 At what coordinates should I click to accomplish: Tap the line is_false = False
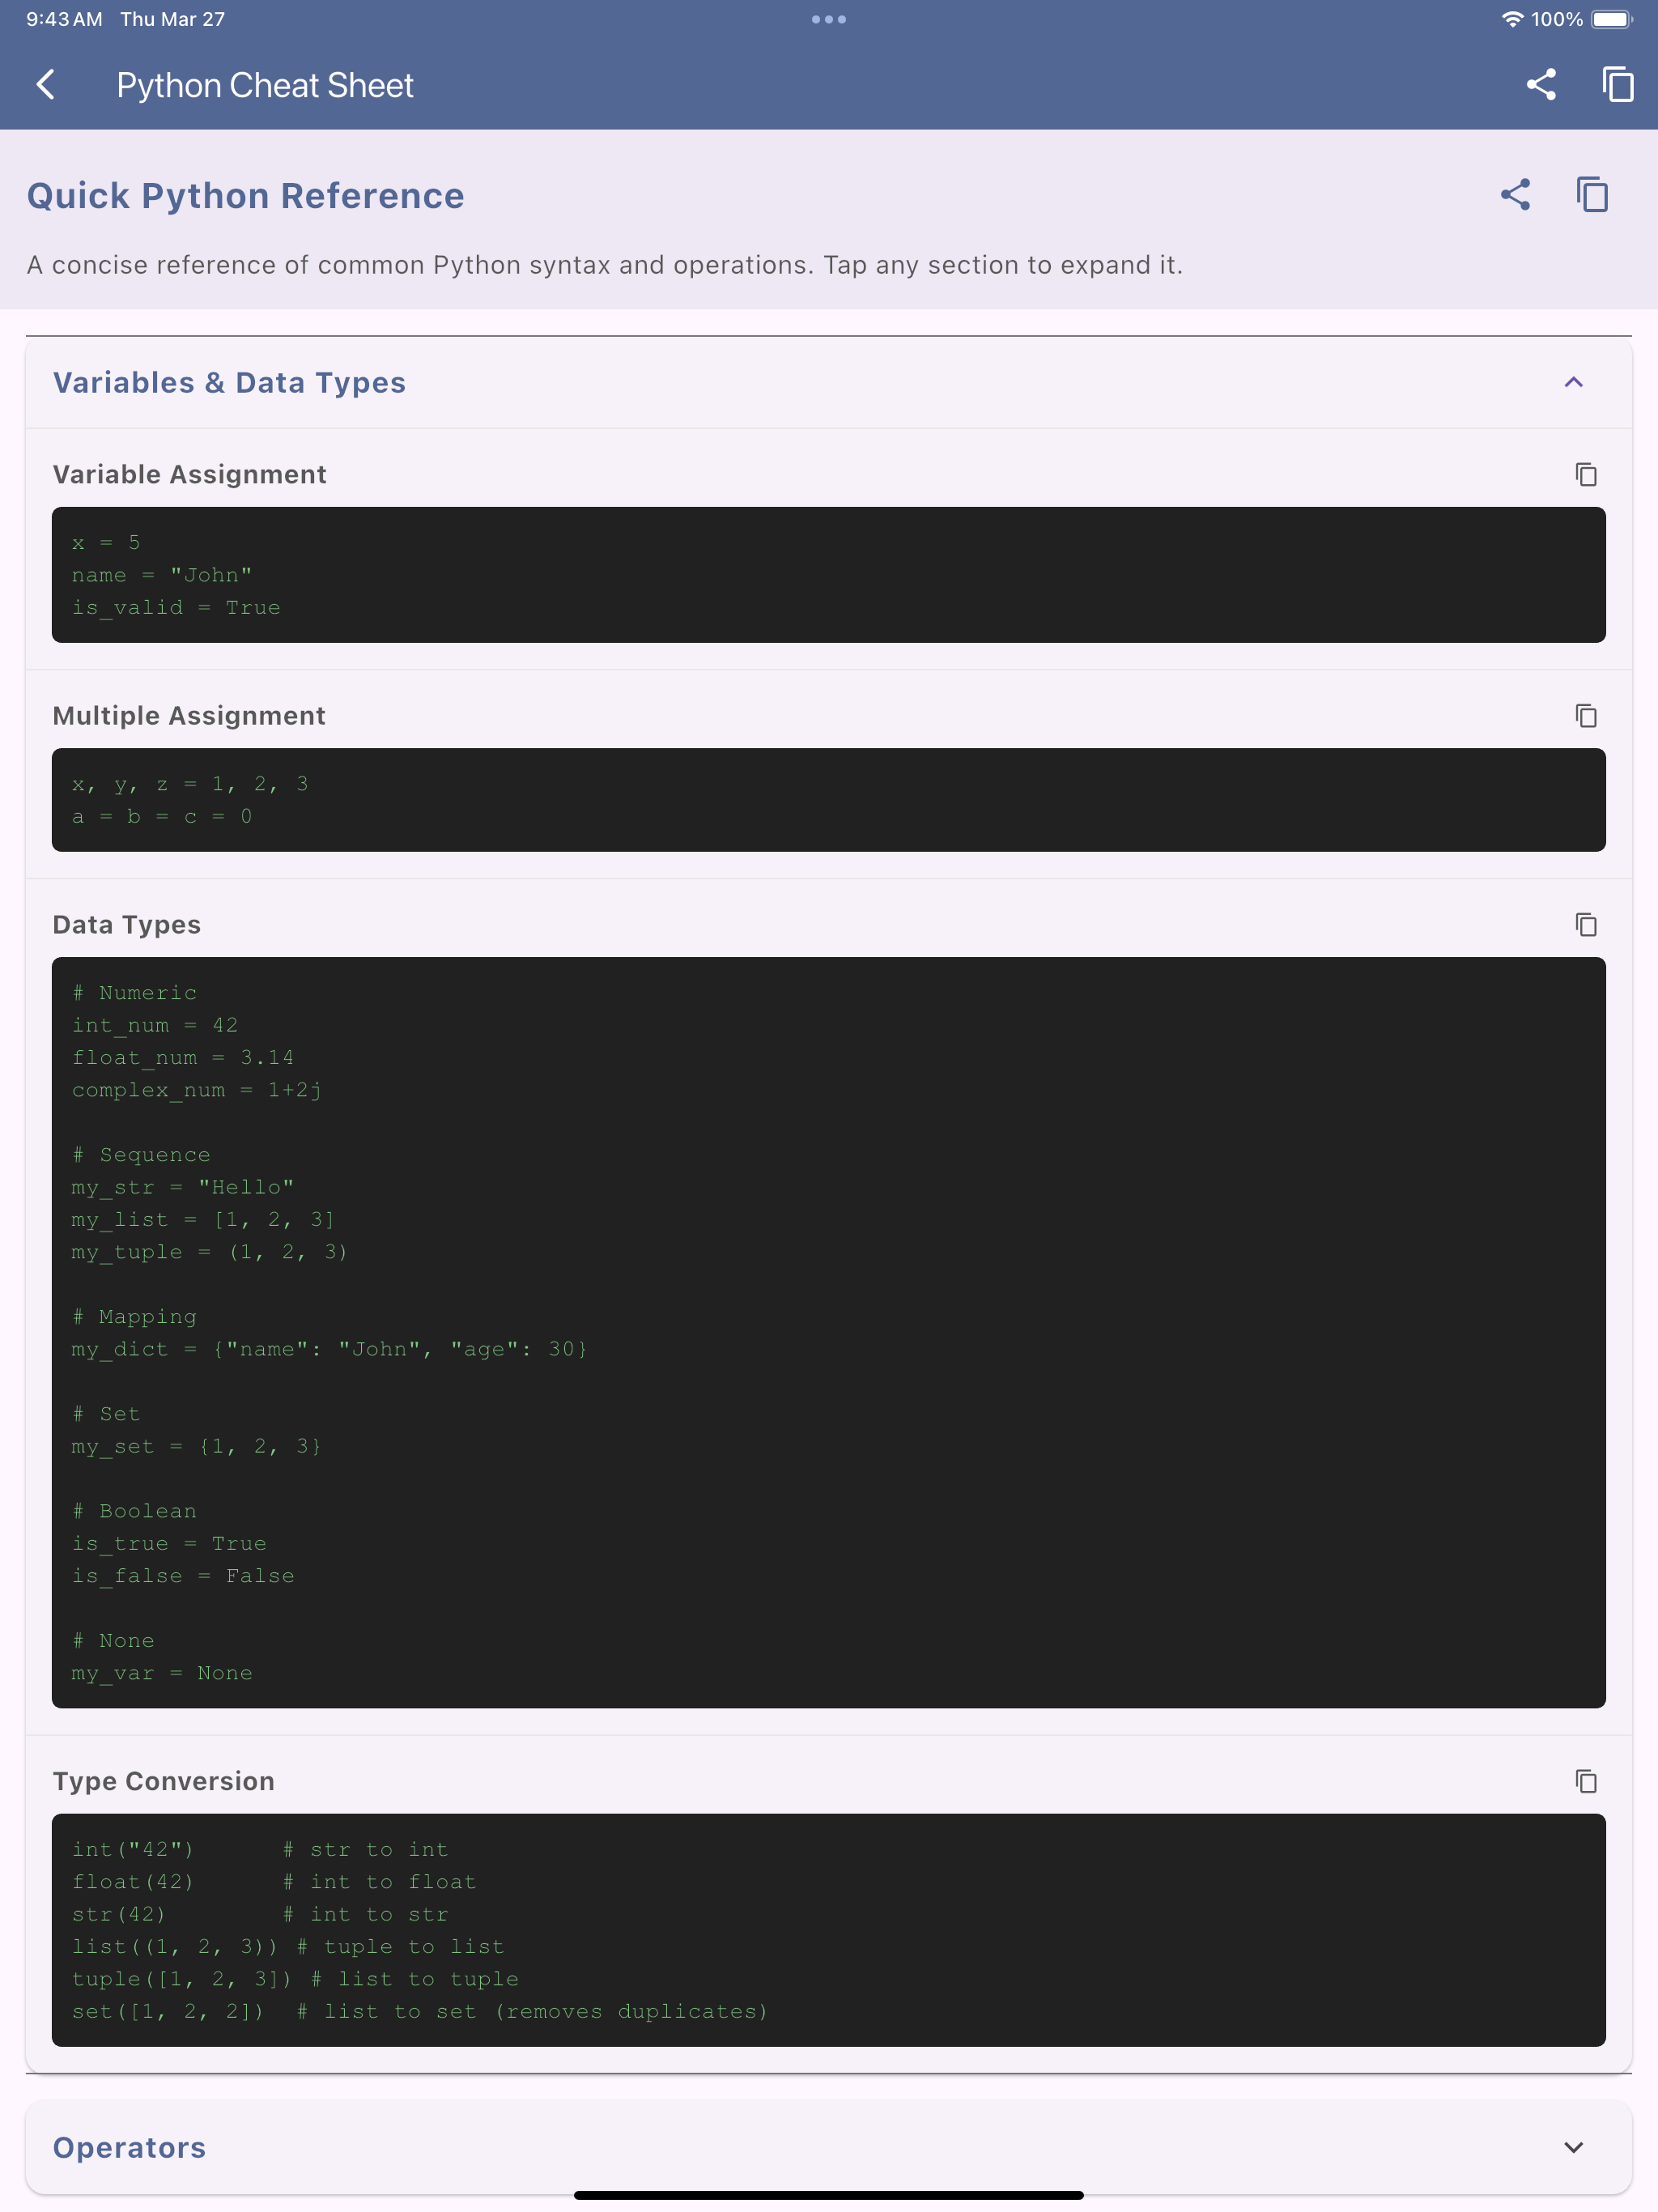pyautogui.click(x=183, y=1576)
